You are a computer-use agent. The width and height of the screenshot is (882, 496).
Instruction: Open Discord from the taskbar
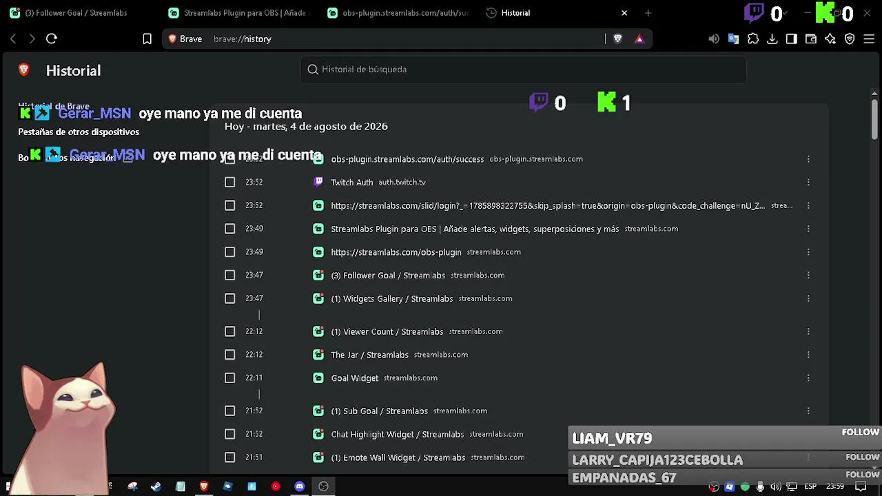coord(300,486)
